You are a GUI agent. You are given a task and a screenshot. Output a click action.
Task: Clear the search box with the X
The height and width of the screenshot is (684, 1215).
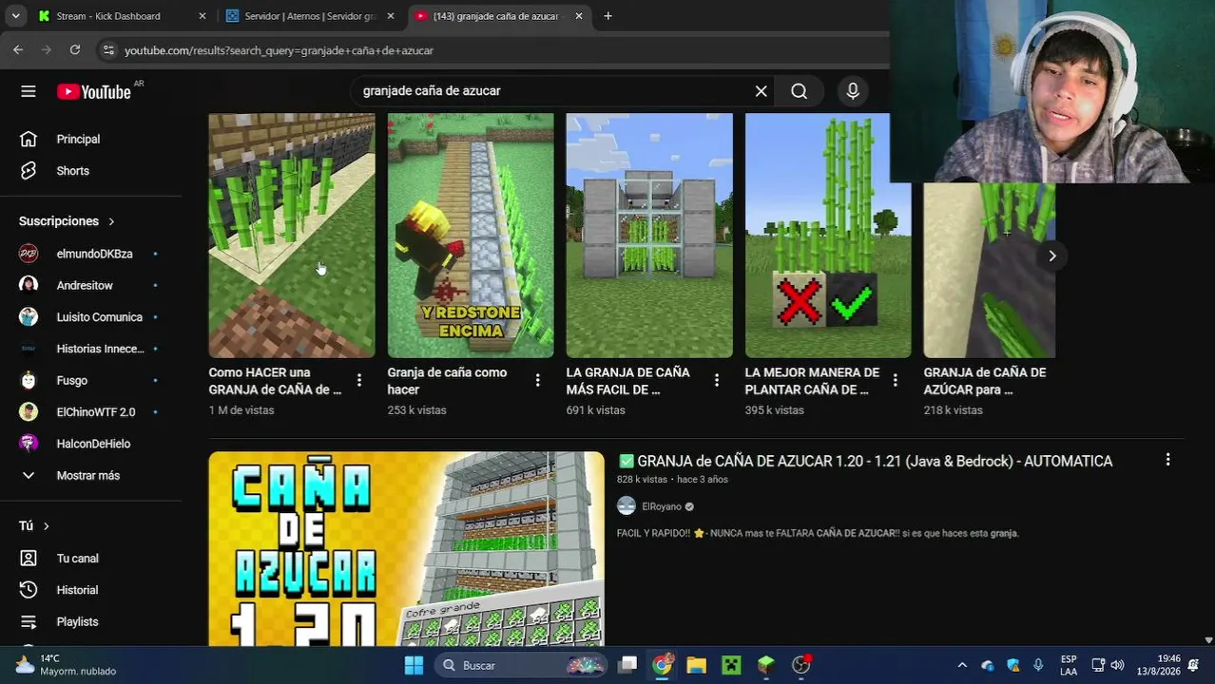(761, 91)
